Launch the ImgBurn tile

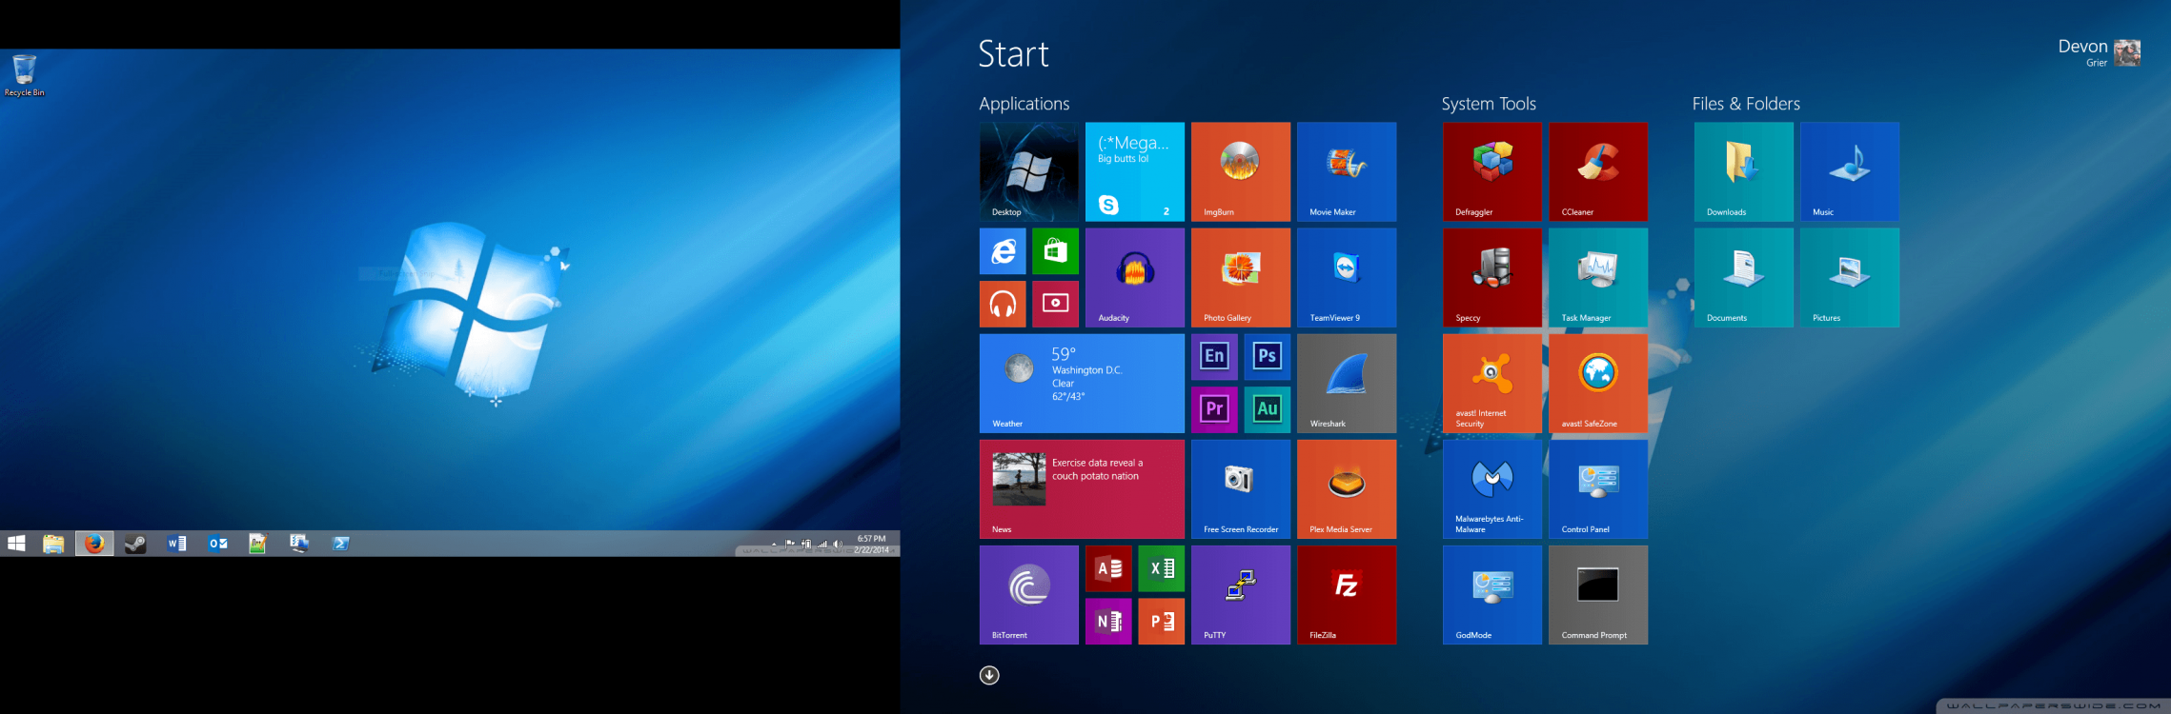point(1241,172)
